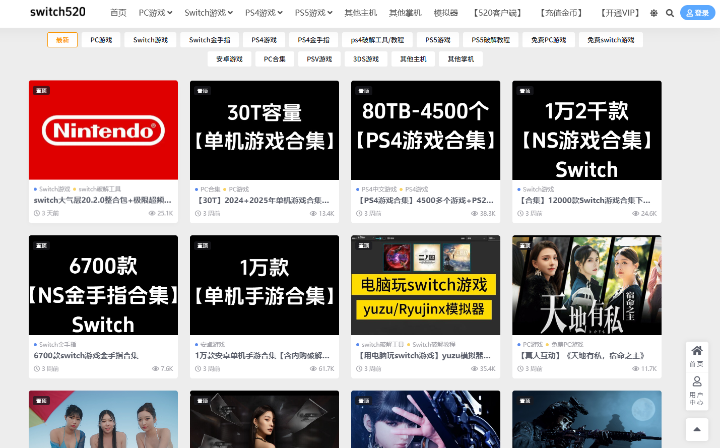This screenshot has width=720, height=448.
Task: Open yuzu/Ryujinx模拟器 thumbnail
Action: [426, 285]
